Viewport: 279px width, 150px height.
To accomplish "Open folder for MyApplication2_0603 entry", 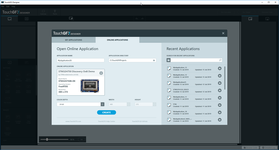I will pyautogui.click(x=220, y=120).
